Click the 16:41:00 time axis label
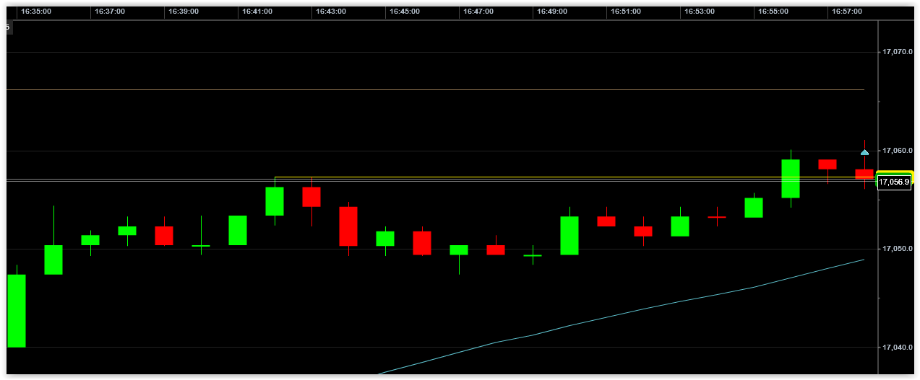Viewport: 920px width, 380px height. pyautogui.click(x=257, y=12)
